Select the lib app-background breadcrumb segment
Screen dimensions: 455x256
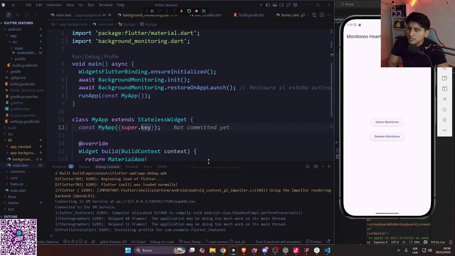pyautogui.click(x=73, y=24)
